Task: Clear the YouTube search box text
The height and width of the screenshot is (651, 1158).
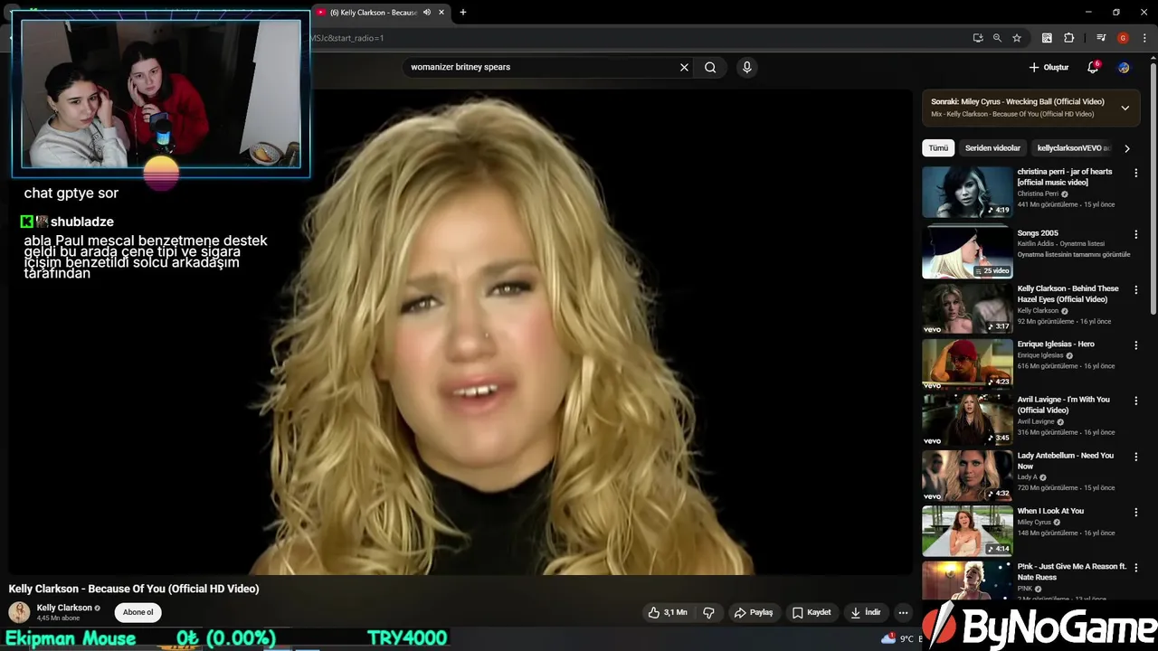Action: click(684, 67)
